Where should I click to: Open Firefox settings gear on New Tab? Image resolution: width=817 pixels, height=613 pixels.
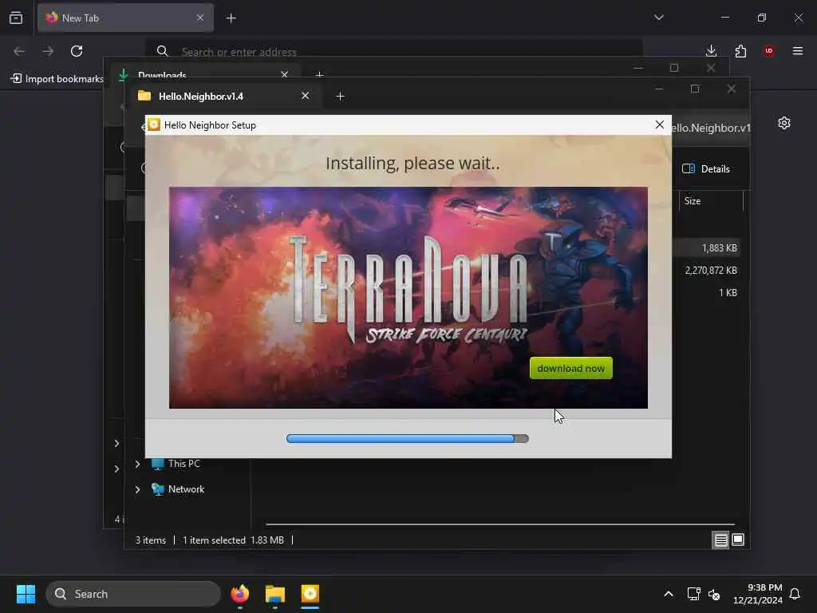pos(784,123)
